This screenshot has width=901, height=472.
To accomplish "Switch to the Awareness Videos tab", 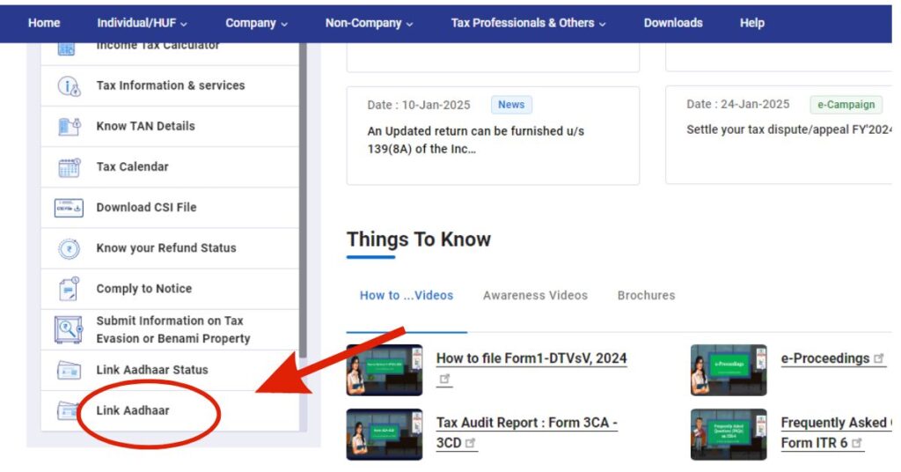I will pyautogui.click(x=535, y=296).
